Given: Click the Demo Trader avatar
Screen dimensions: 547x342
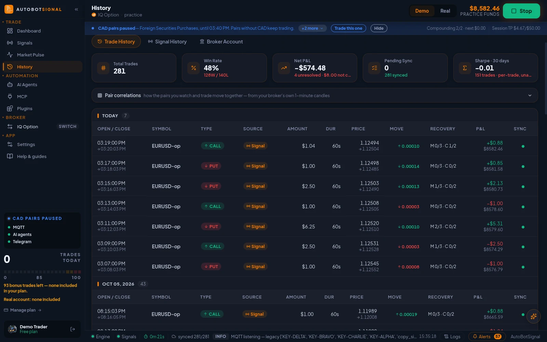Looking at the screenshot, I should pyautogui.click(x=12, y=329).
